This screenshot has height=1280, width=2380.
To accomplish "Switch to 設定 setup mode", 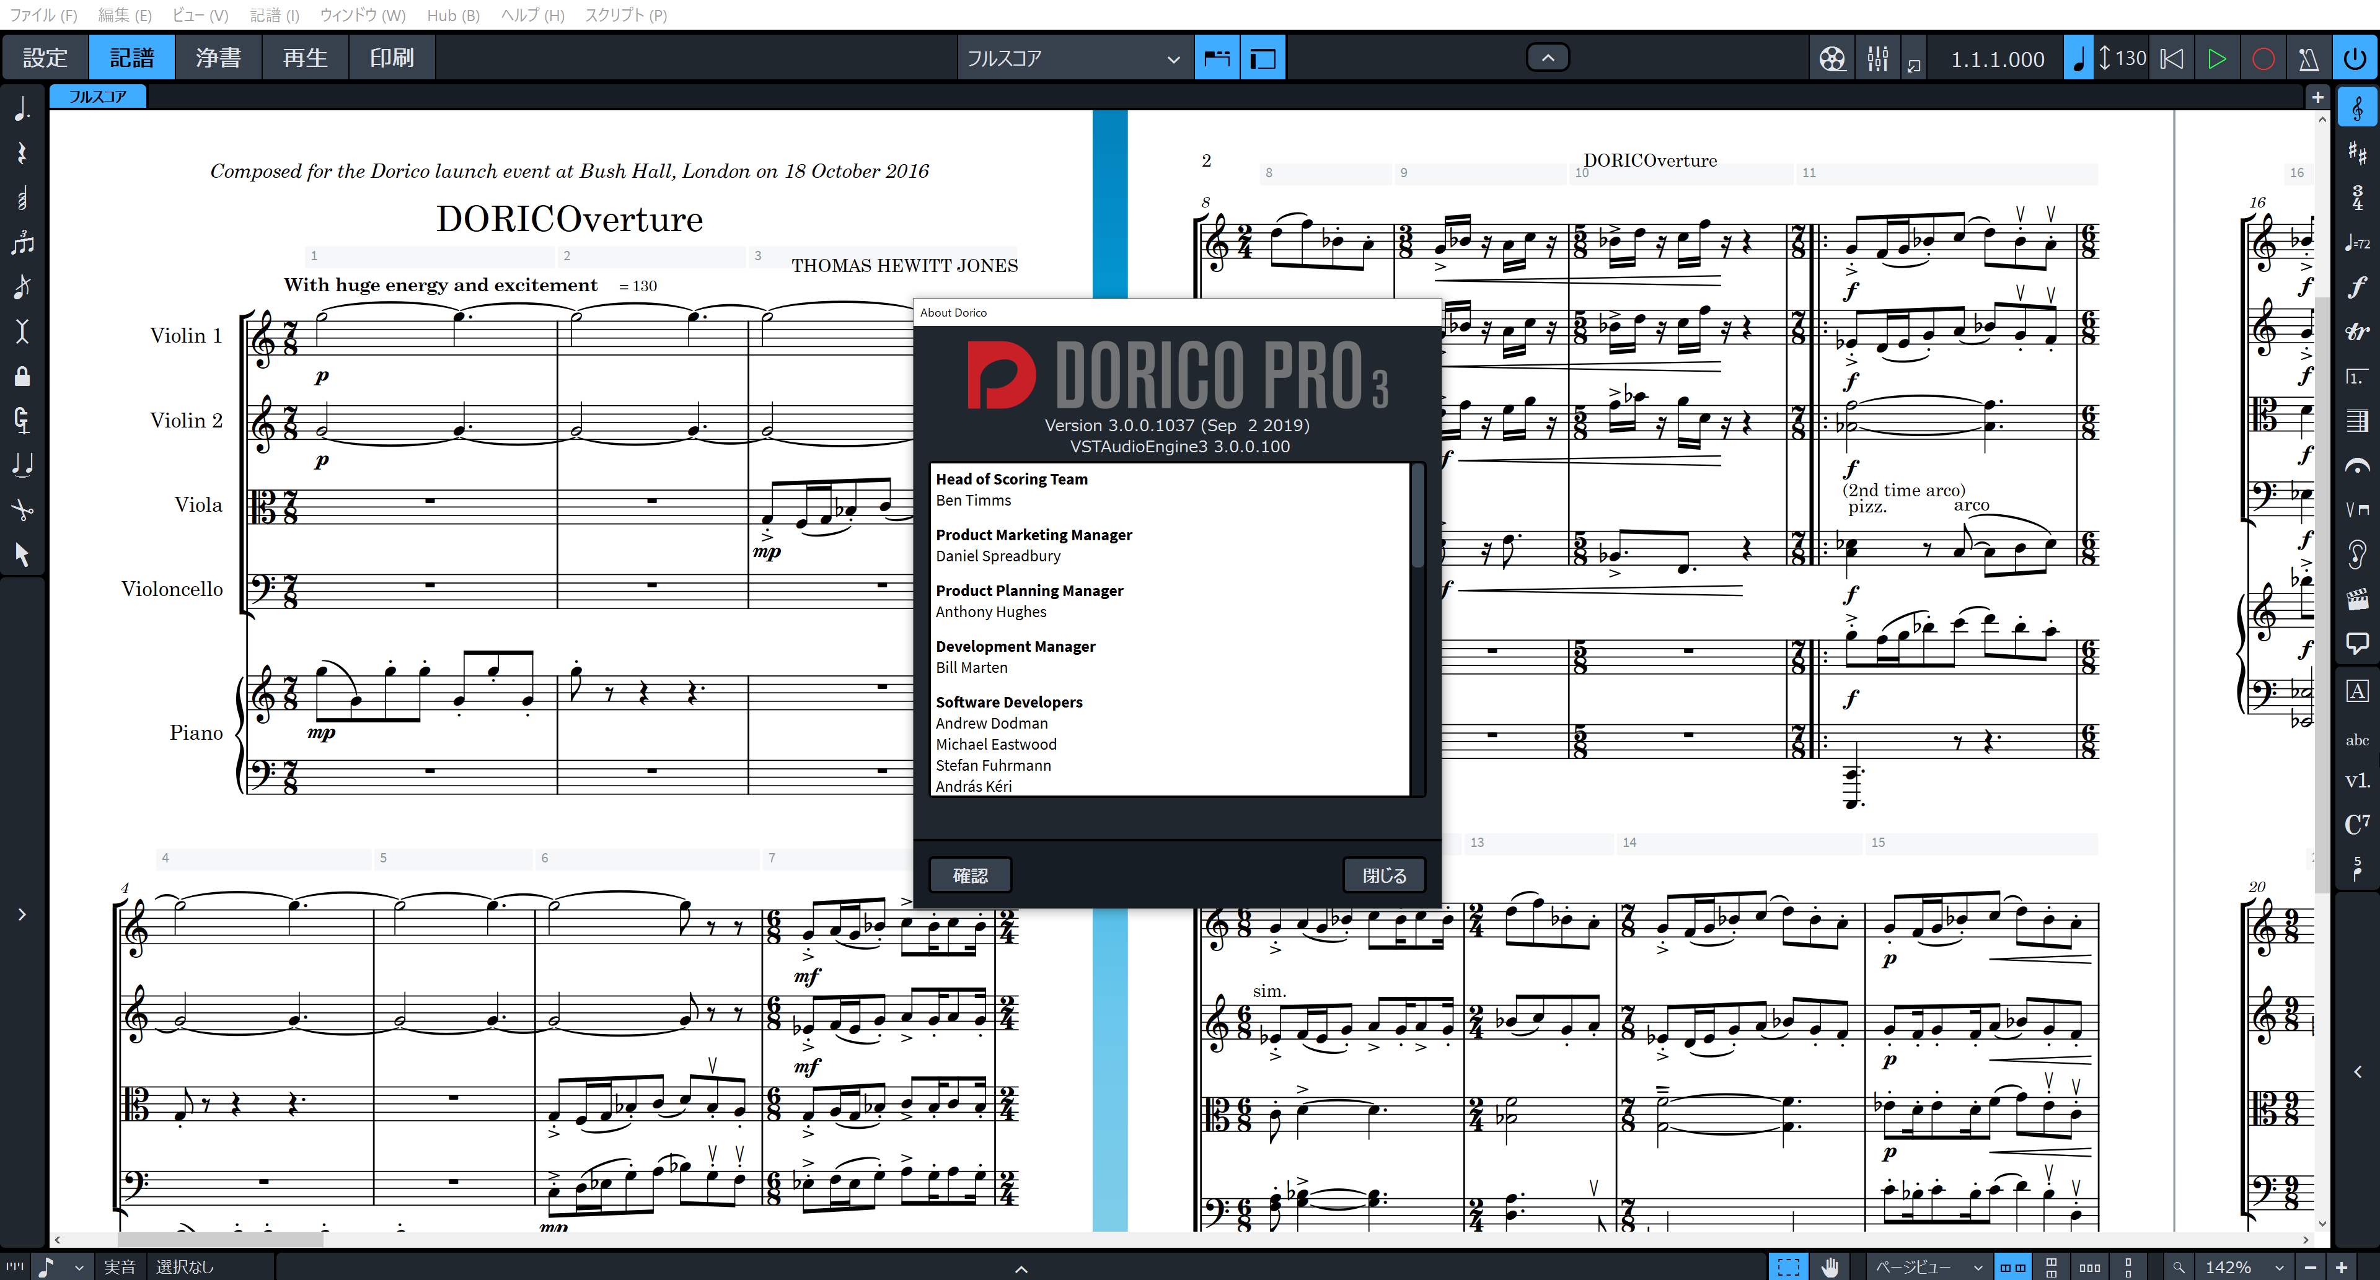I will coord(45,57).
